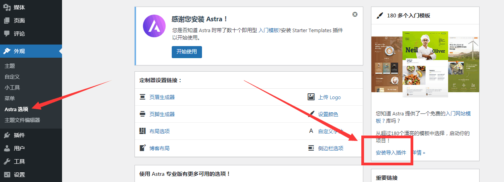Select the Astra 选项 submenu item

pyautogui.click(x=16, y=109)
